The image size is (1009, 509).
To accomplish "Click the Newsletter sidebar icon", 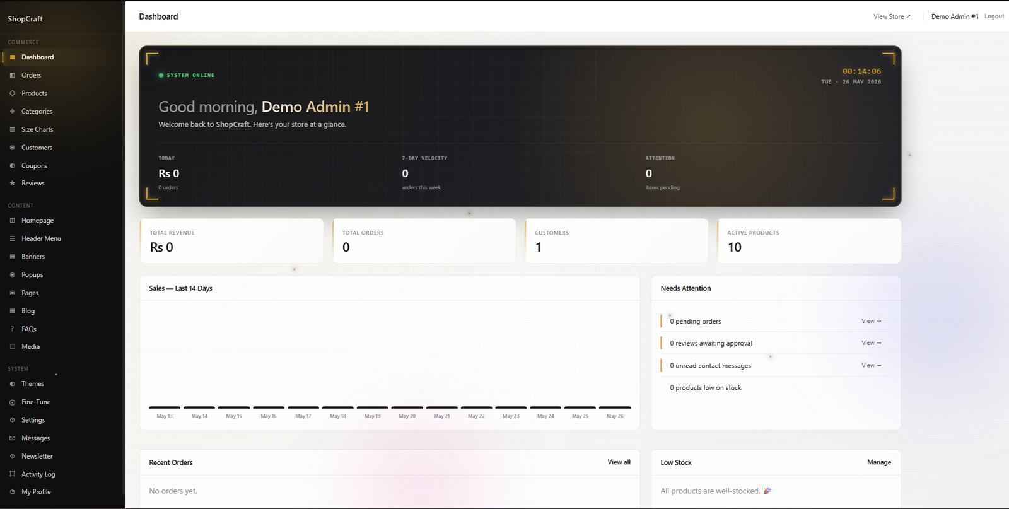I will (x=12, y=456).
